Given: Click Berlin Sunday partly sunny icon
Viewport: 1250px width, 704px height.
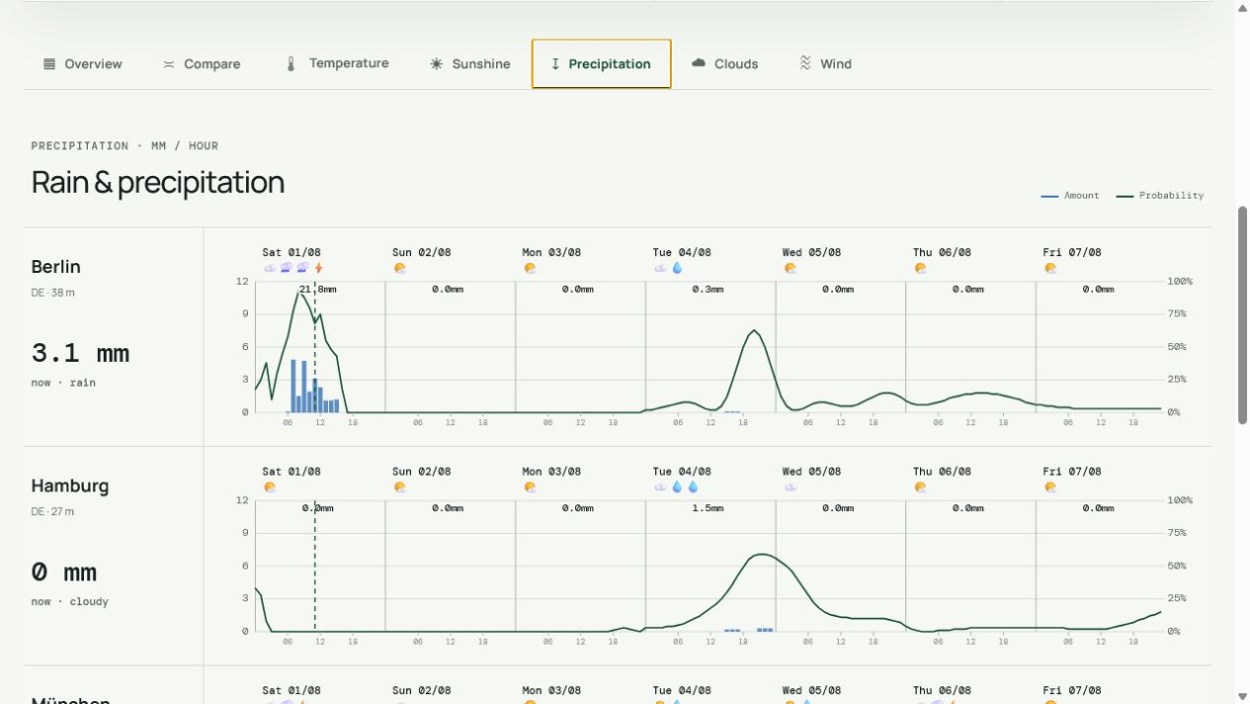Looking at the screenshot, I should pos(399,268).
